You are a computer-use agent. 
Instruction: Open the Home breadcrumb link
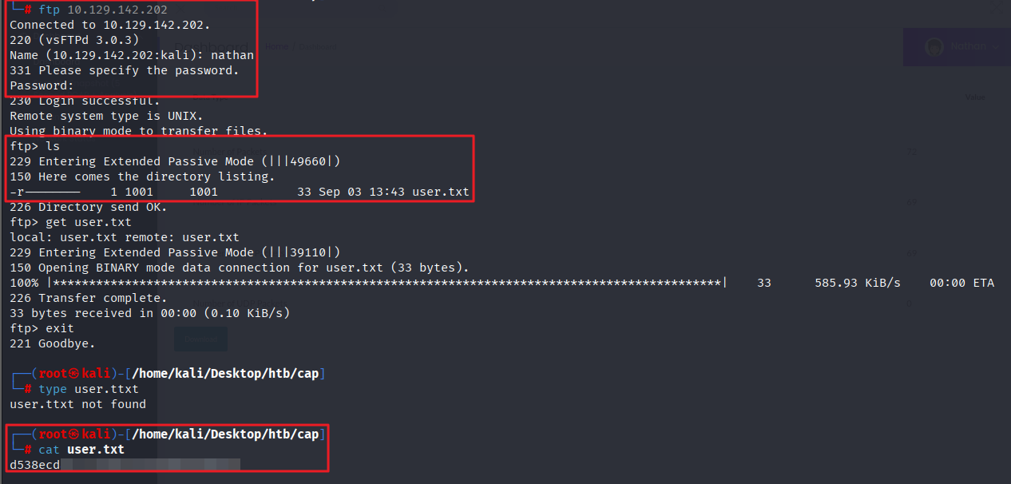tap(277, 47)
